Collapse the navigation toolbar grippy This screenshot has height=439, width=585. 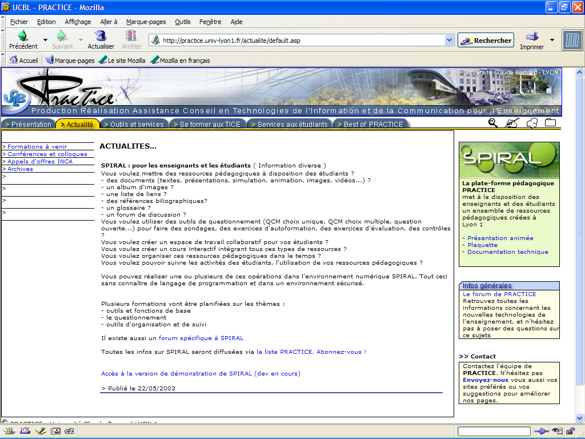click(3, 40)
